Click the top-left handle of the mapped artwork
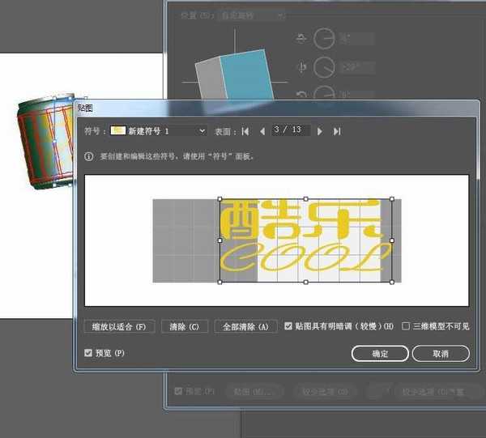The width and height of the screenshot is (486, 438). (220, 199)
